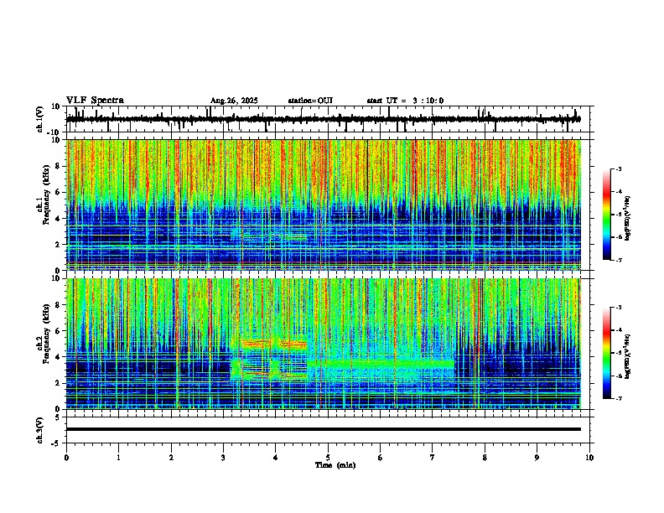Viewport: 664px width, 513px height.
Task: Click the ch.3 flat black waveform line
Action: coord(323,429)
